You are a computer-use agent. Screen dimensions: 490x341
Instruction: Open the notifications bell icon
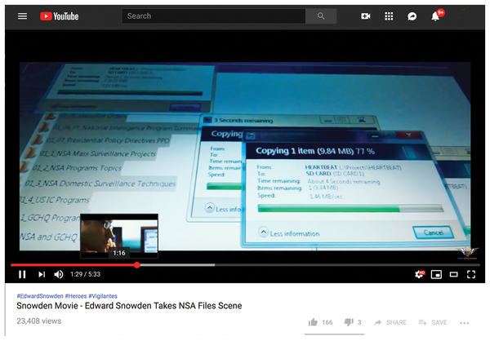(x=435, y=16)
